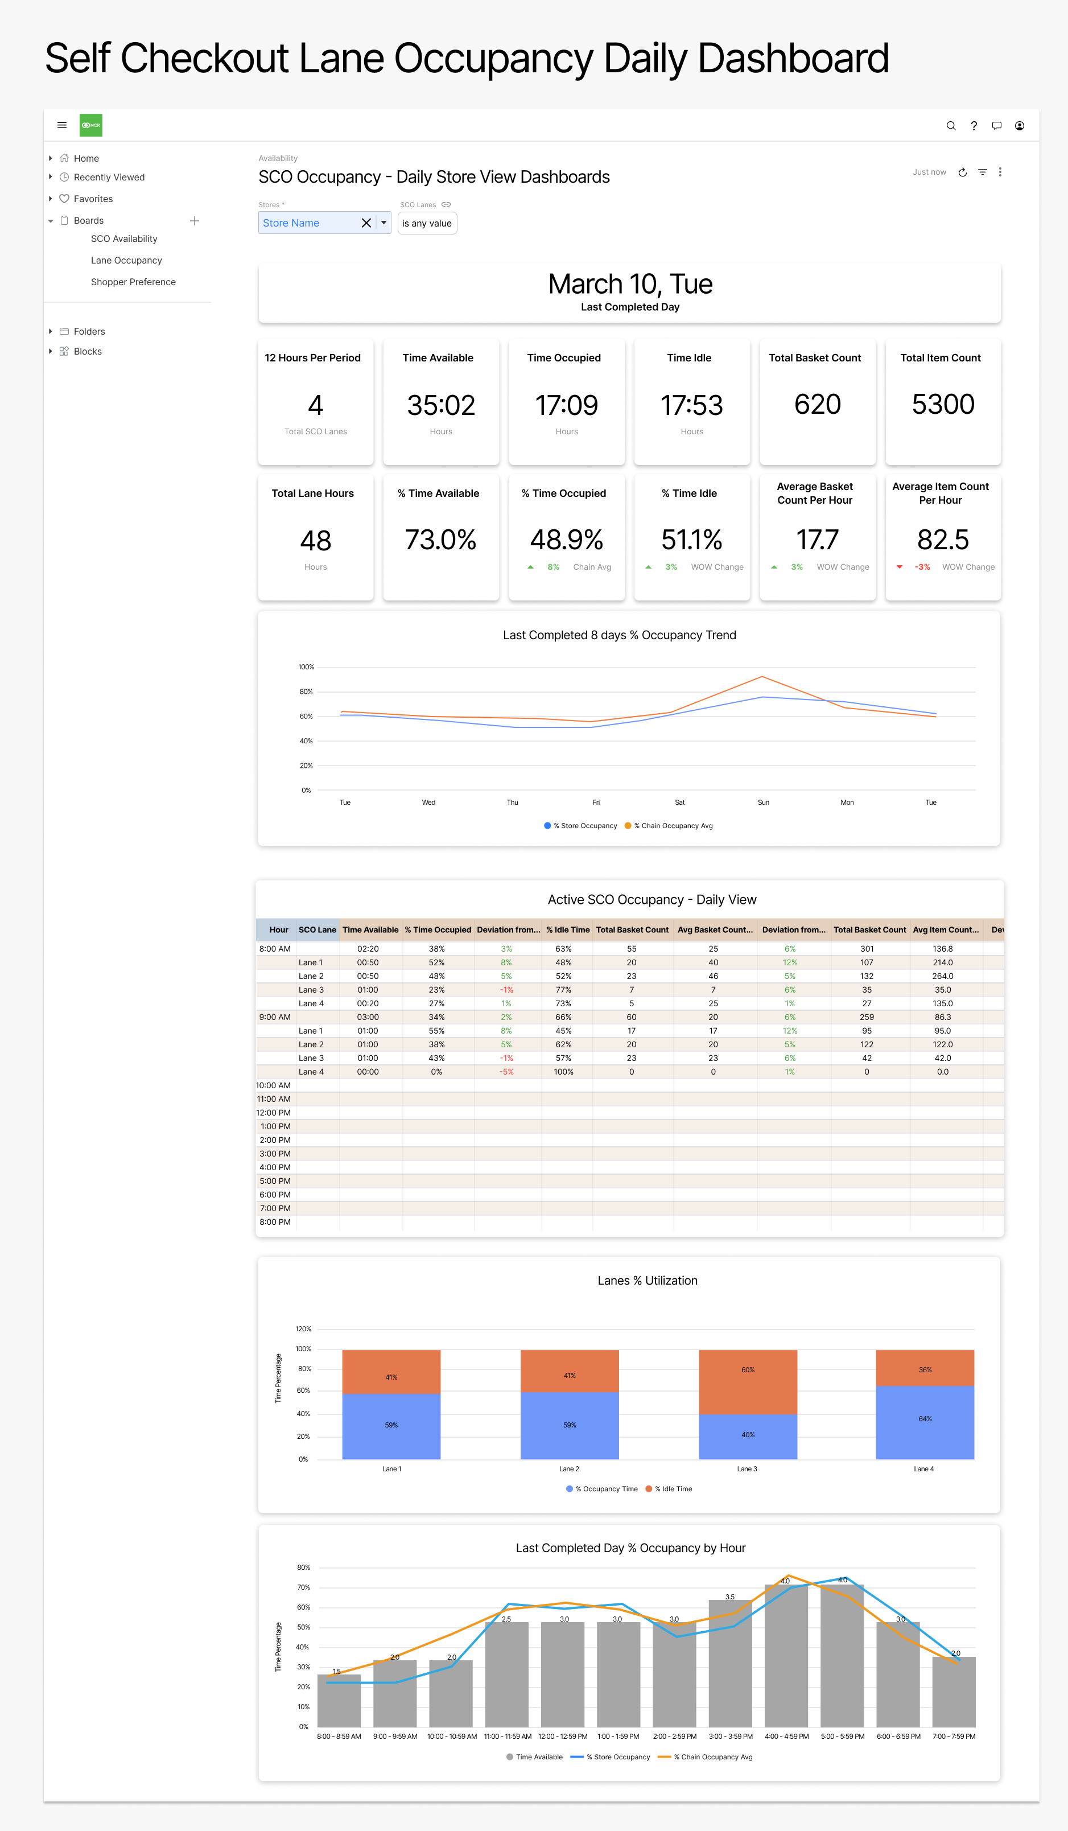The height and width of the screenshot is (1831, 1068).
Task: Expand the Recently Viewed tree node
Action: coord(50,176)
